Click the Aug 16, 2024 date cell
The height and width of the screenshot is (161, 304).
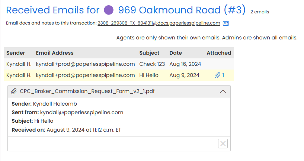pyautogui.click(x=185, y=64)
